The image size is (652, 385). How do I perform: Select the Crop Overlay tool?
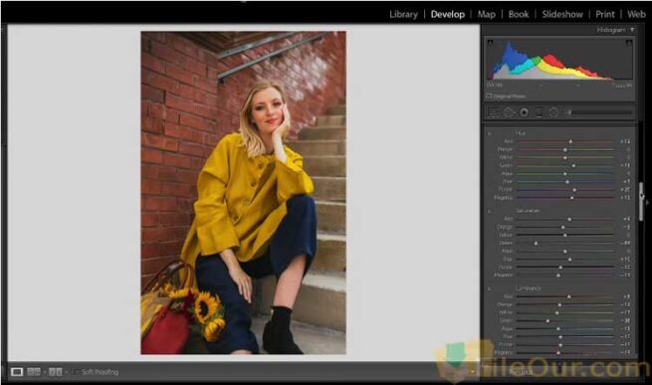click(x=494, y=112)
